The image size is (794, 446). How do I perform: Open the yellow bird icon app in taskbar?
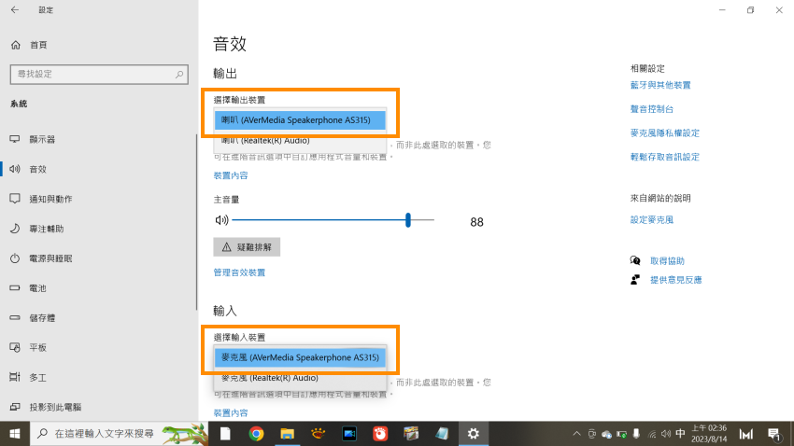point(318,434)
